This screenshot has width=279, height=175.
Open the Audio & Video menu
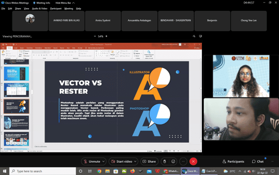(x=40, y=9)
